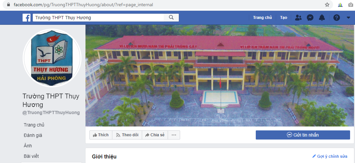
Task: Go to Trang chủ in top bar
Action: pyautogui.click(x=262, y=18)
